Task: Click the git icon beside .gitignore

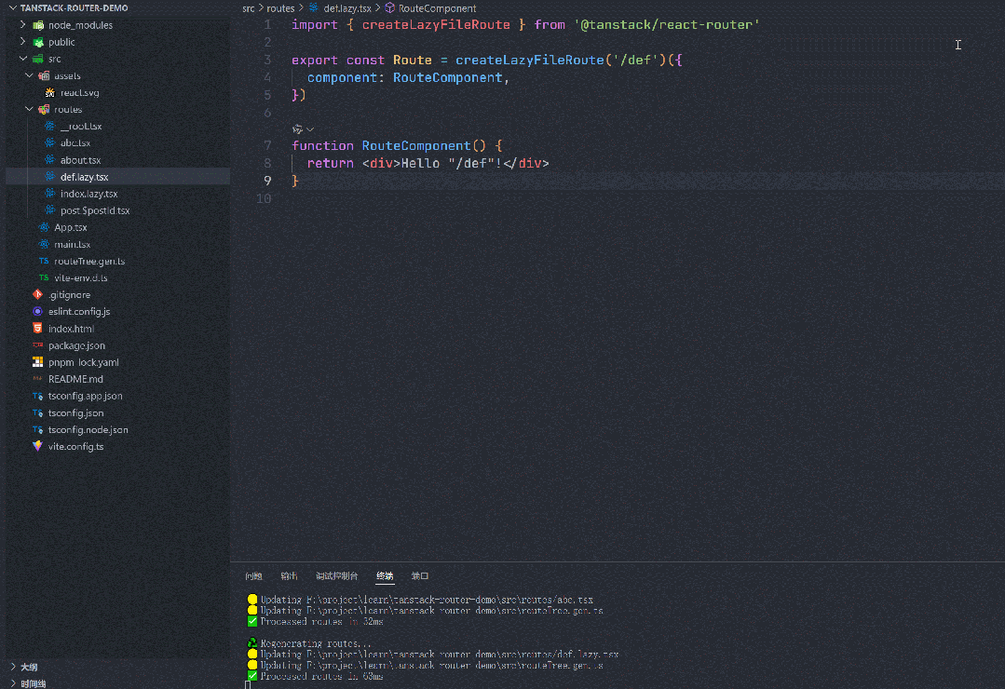Action: [38, 295]
